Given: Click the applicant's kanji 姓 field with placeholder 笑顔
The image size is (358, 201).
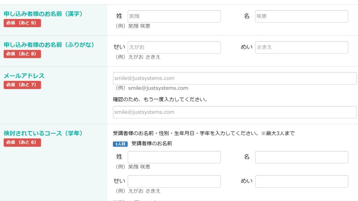Looking at the screenshot, I should pyautogui.click(x=174, y=16).
